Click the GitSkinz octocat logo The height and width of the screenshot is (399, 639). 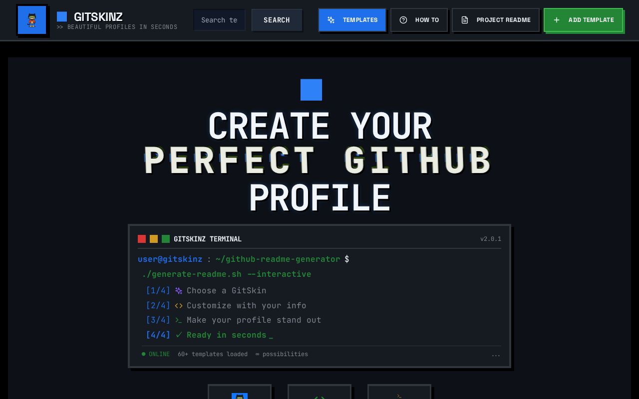pyautogui.click(x=32, y=20)
